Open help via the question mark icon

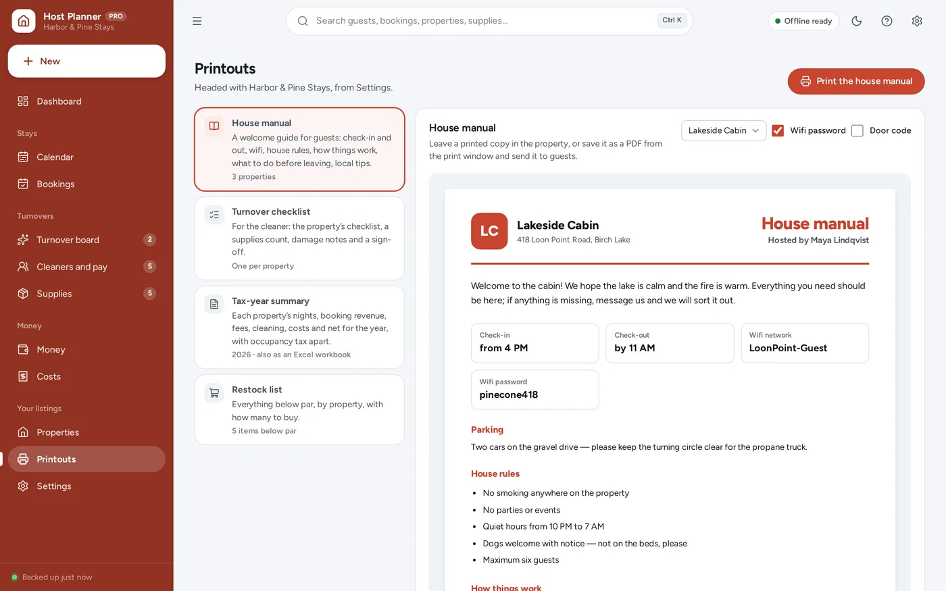pos(887,21)
